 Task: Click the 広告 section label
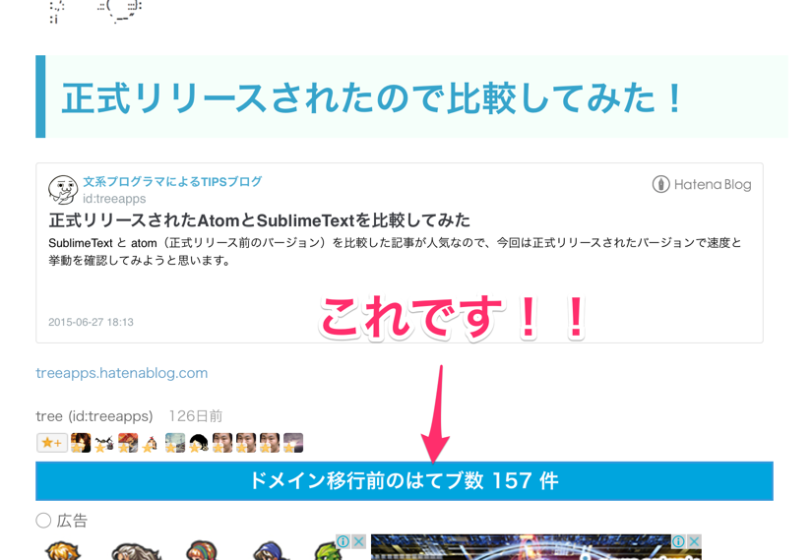pos(72,521)
